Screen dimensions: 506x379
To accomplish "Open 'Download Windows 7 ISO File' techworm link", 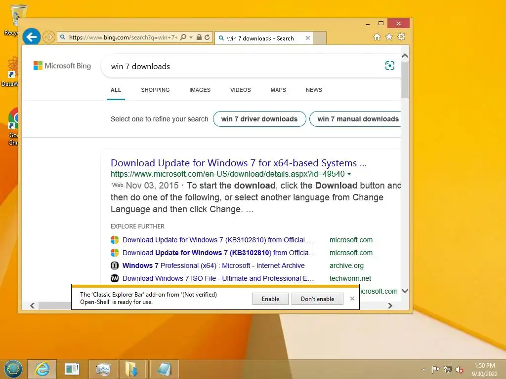I will pos(218,278).
